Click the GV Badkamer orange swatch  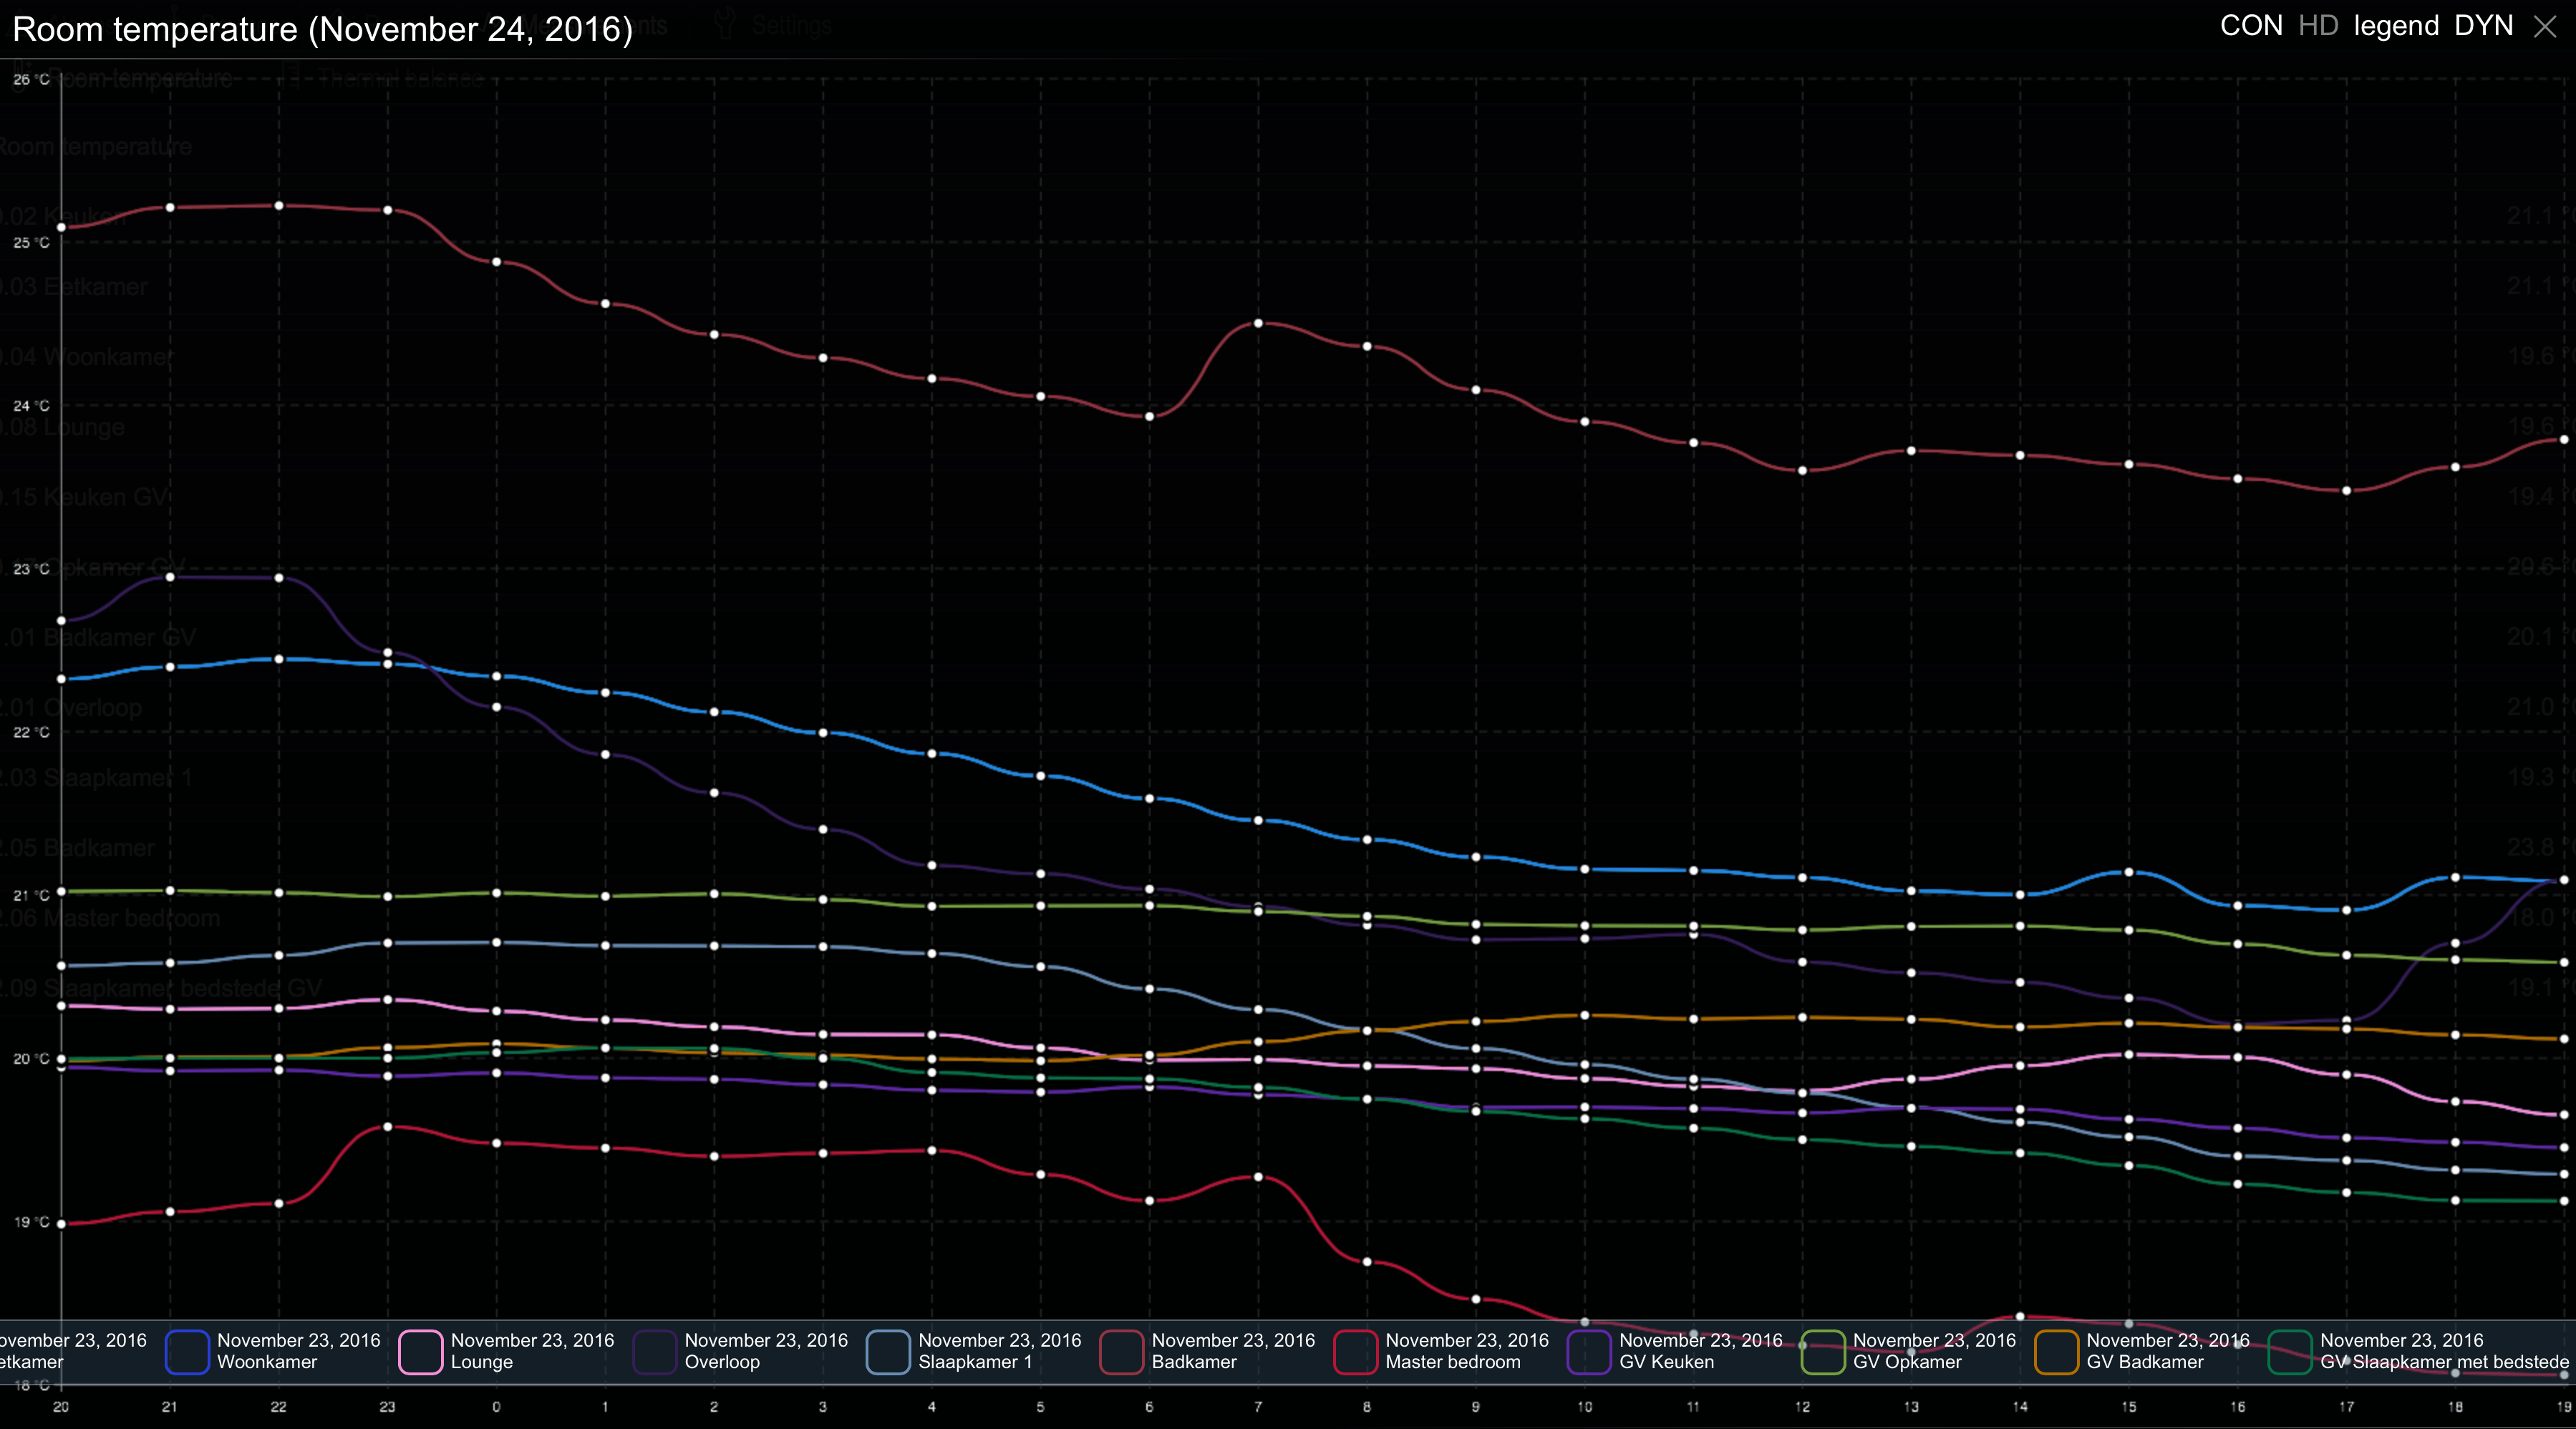pyautogui.click(x=2057, y=1352)
